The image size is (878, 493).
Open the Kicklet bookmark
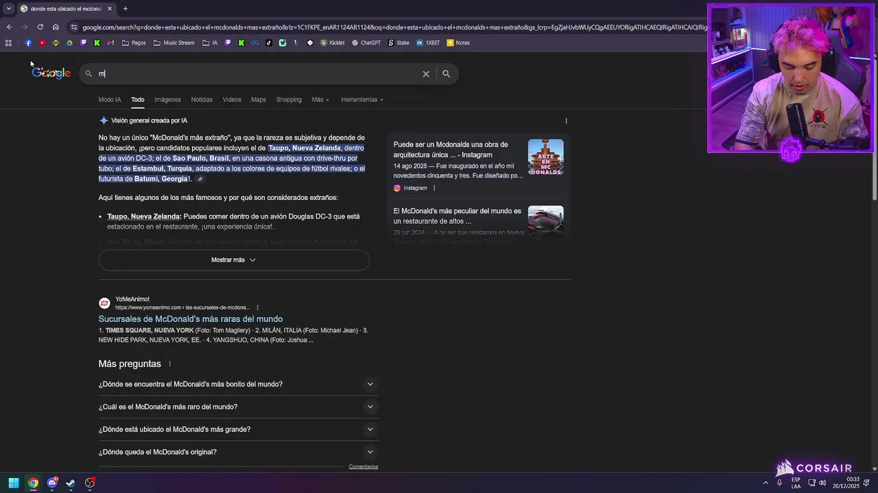(x=333, y=42)
